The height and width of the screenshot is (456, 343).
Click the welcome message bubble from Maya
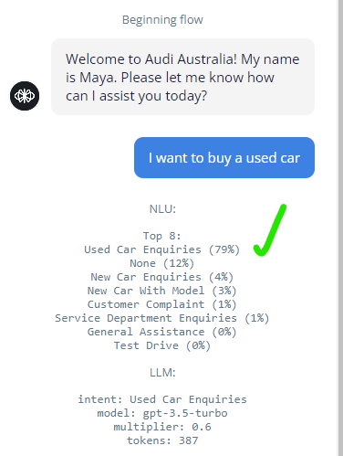coord(182,77)
